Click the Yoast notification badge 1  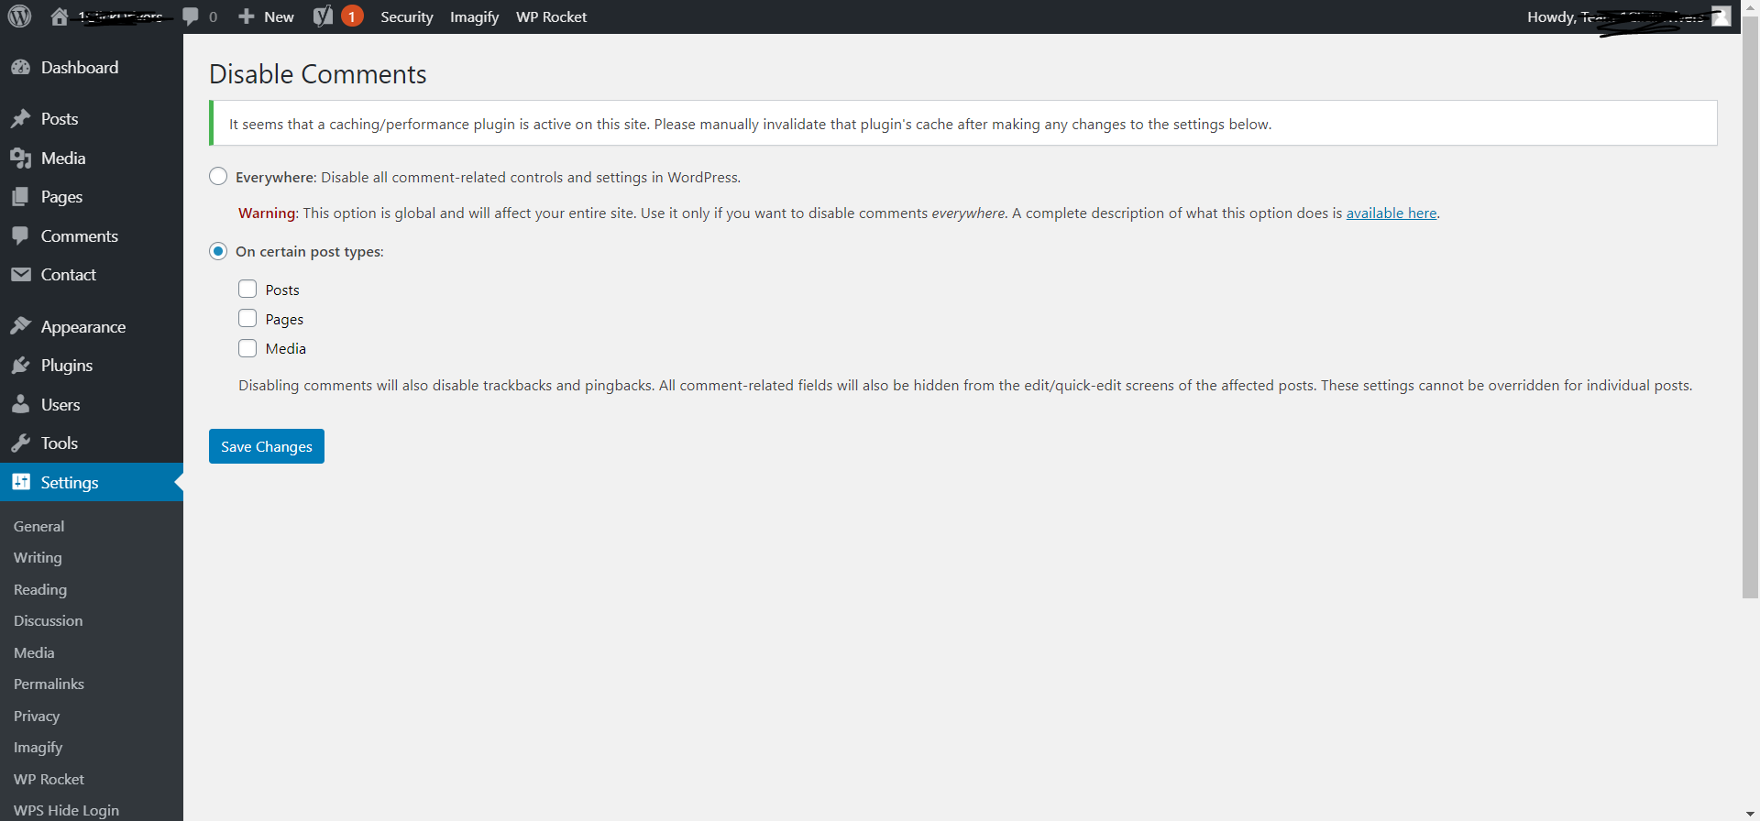click(352, 16)
